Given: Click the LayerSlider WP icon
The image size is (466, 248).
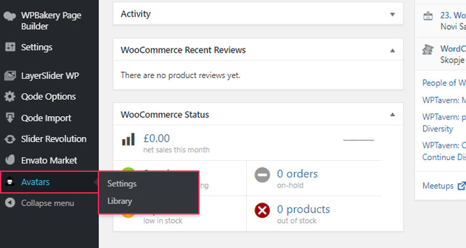Looking at the screenshot, I should (10, 75).
